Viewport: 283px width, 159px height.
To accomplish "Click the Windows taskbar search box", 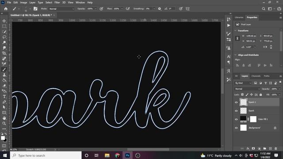I will point(46,155).
